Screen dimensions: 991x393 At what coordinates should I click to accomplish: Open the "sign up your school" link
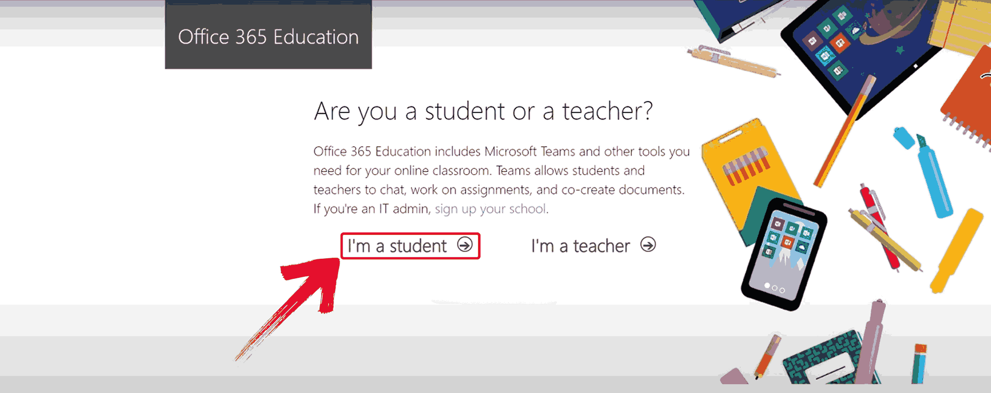coord(490,209)
